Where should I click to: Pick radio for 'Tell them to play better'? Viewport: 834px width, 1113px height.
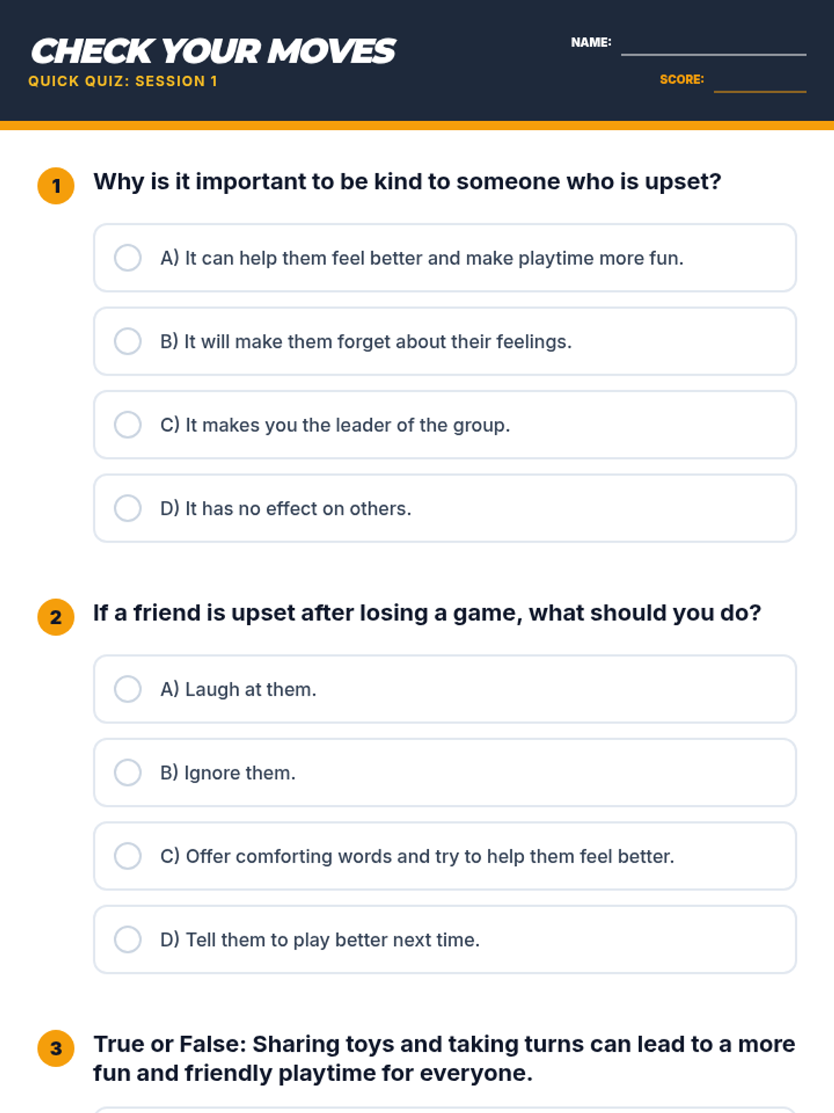click(128, 940)
